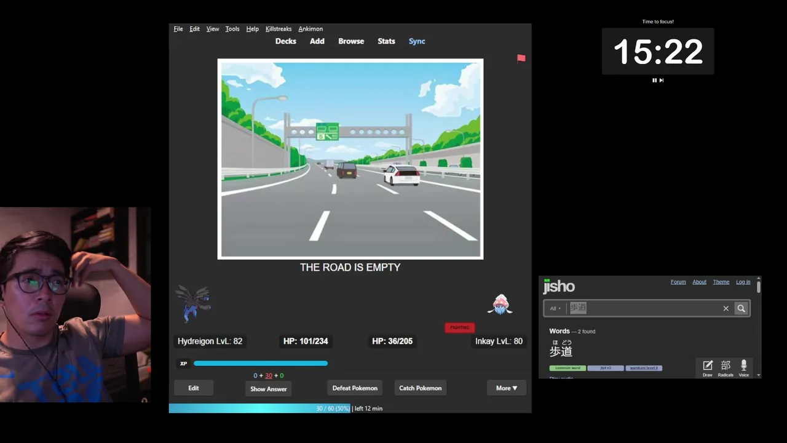Image resolution: width=787 pixels, height=443 pixels.
Task: Click the blue XP progress bar
Action: click(x=261, y=364)
